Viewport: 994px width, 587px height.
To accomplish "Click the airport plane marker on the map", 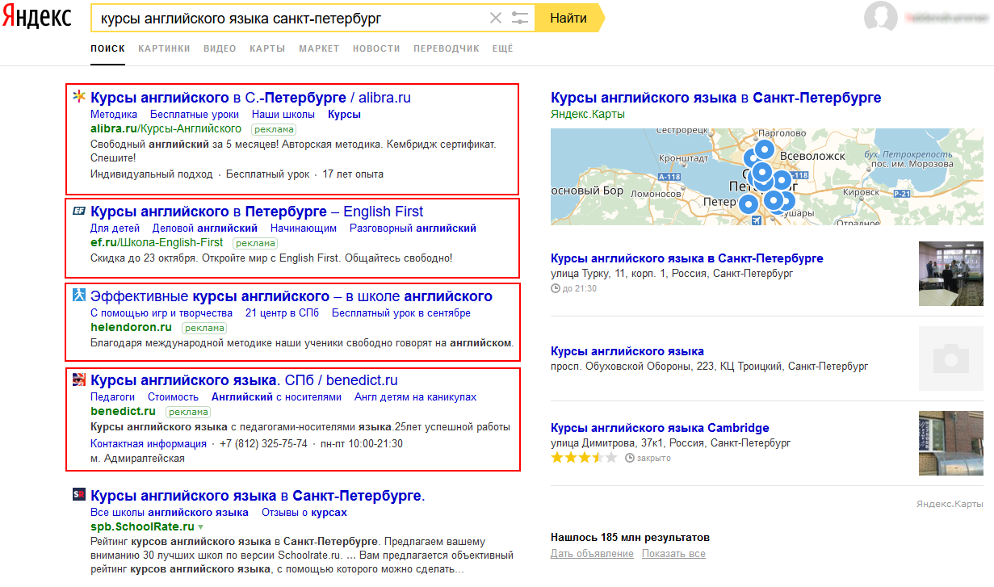I will pyautogui.click(x=755, y=220).
